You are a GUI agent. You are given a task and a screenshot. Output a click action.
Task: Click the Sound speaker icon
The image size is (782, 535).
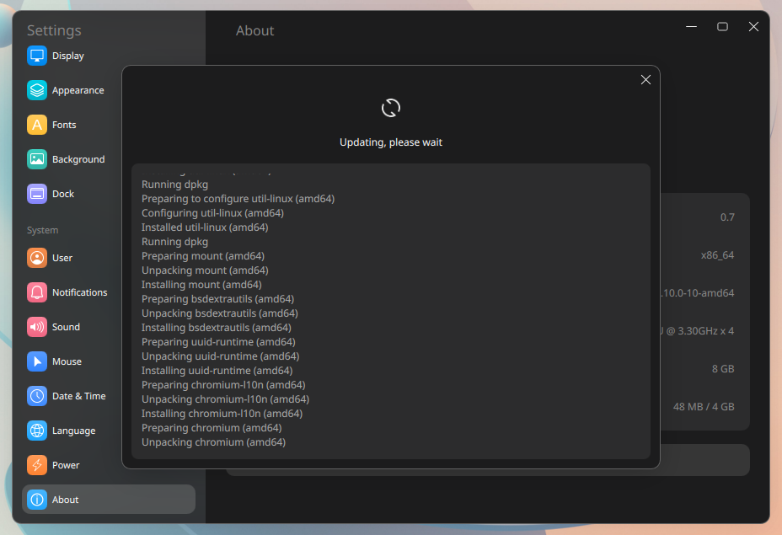[x=37, y=327]
